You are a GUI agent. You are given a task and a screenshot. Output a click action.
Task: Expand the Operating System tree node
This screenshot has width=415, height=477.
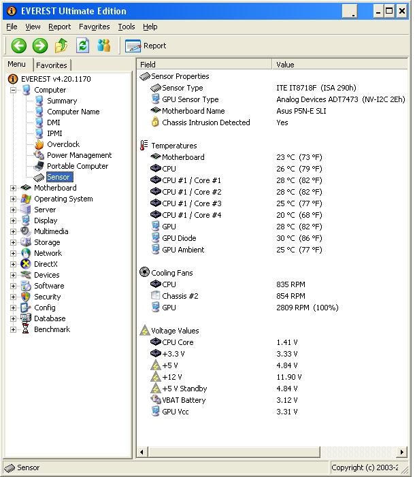[13, 199]
